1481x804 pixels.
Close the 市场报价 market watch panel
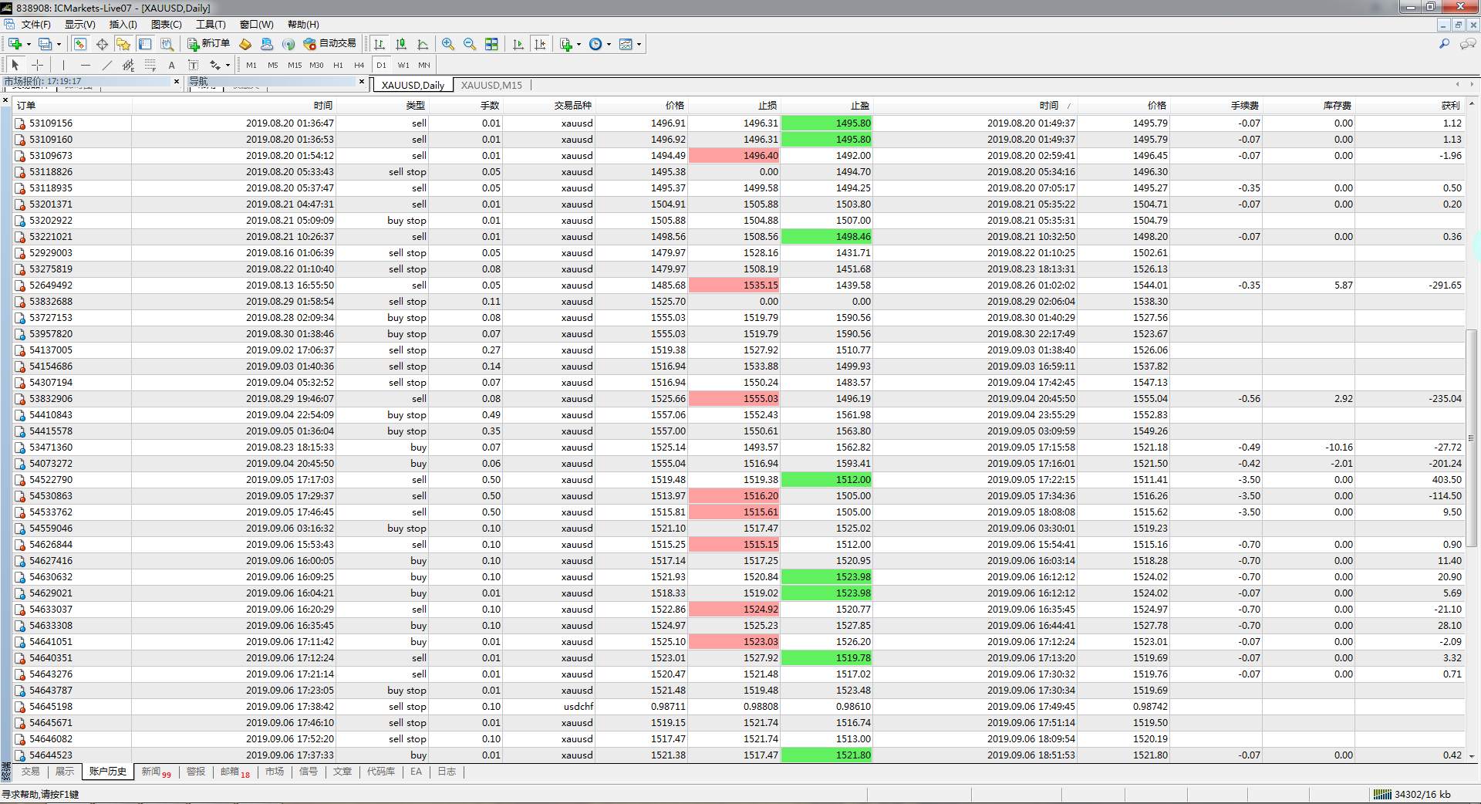[x=177, y=81]
